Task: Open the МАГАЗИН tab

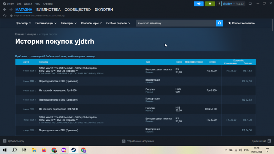Action: [x=24, y=10]
